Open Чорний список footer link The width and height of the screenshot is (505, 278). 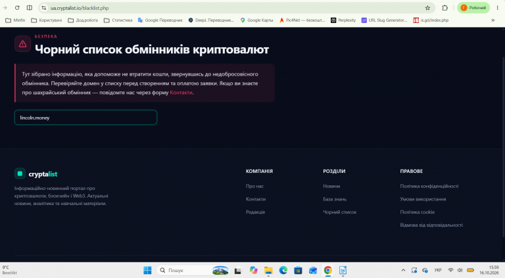340,212
